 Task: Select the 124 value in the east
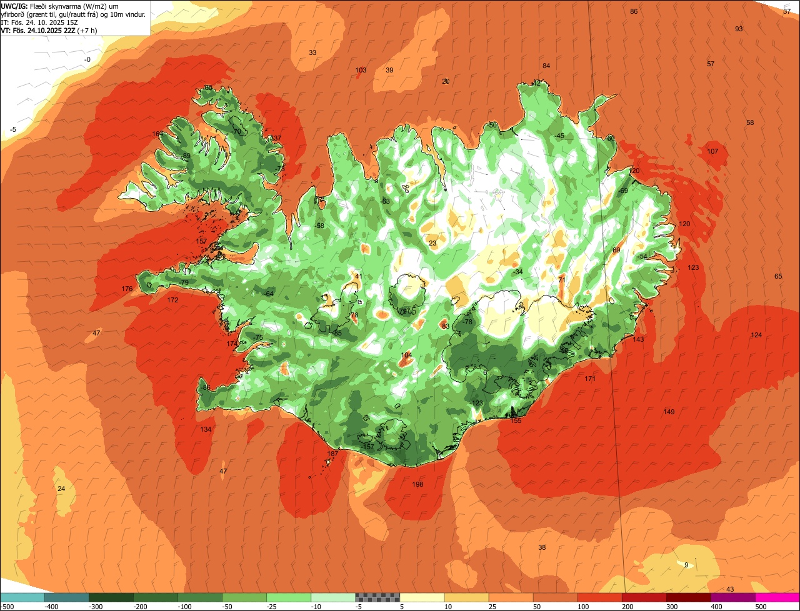[x=756, y=335]
